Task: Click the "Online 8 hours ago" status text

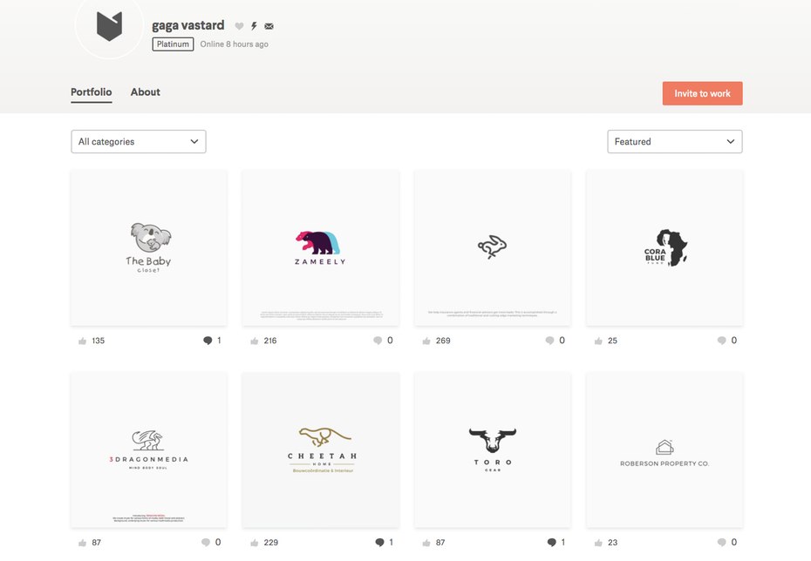Action: [x=235, y=44]
